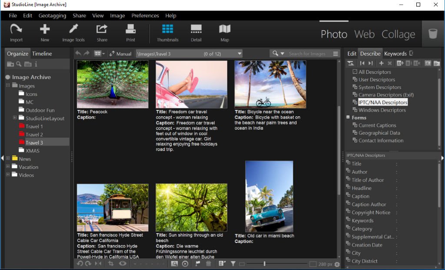Select Current Captions form
The width and height of the screenshot is (445, 270).
377,125
